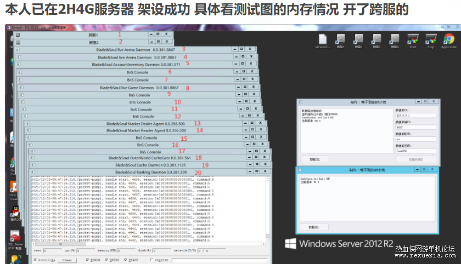Click the cpu(%) value field
461x264 pixels.
click(x=86, y=250)
